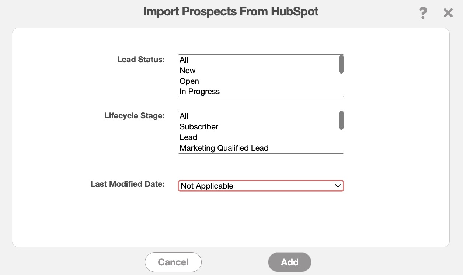This screenshot has height=275, width=463.
Task: Click the 'Lead Status:' label
Action: coord(141,60)
